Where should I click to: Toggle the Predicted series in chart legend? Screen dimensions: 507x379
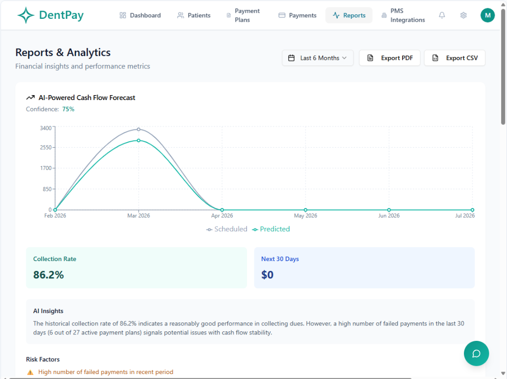(x=271, y=229)
